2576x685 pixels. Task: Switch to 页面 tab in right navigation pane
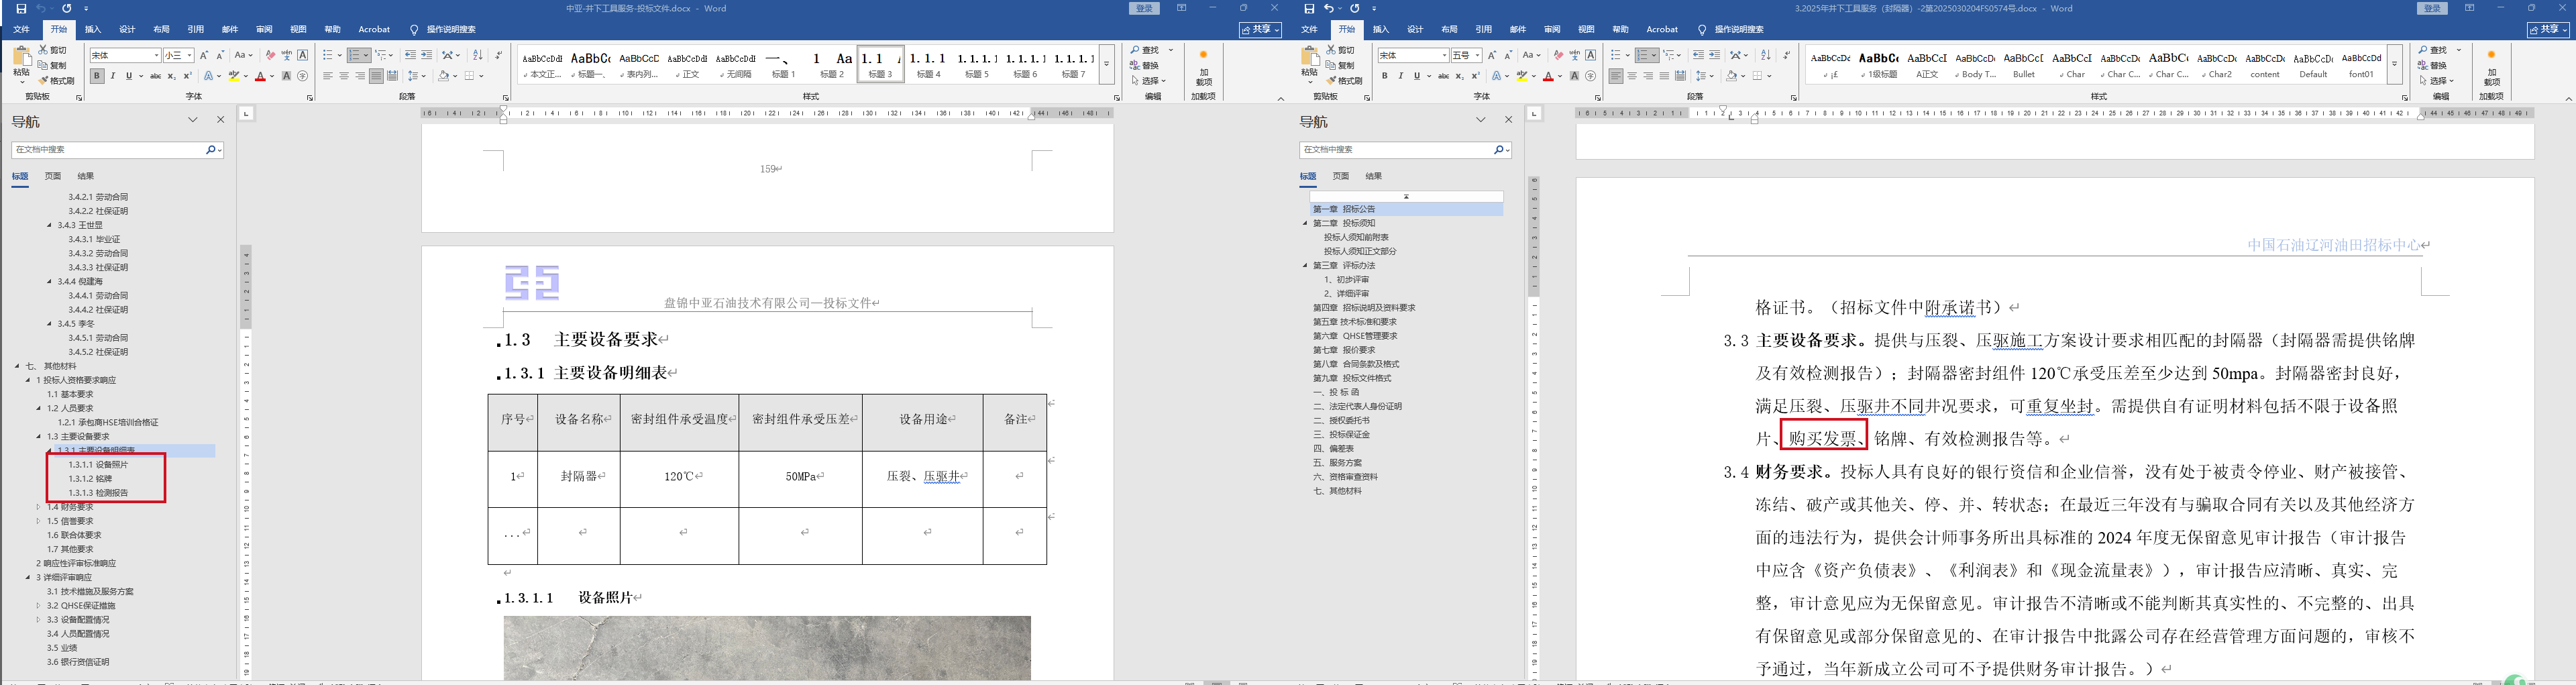coord(1340,176)
